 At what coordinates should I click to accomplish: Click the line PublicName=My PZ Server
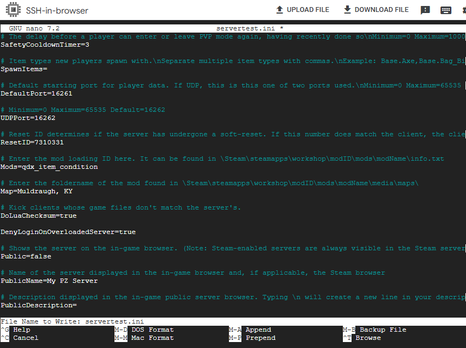pos(49,281)
